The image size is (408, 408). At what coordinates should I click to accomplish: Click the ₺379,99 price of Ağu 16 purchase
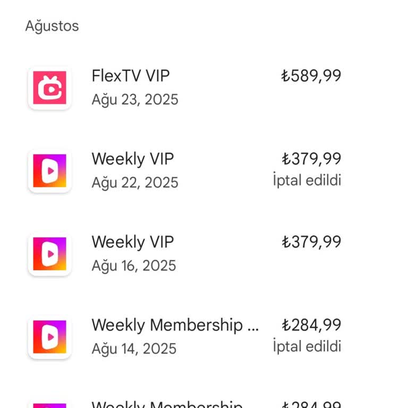[311, 242]
